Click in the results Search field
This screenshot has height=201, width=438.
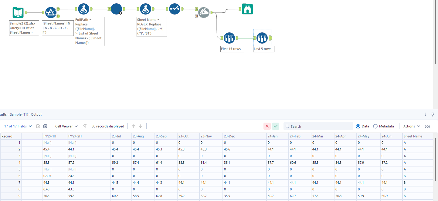pos(320,127)
